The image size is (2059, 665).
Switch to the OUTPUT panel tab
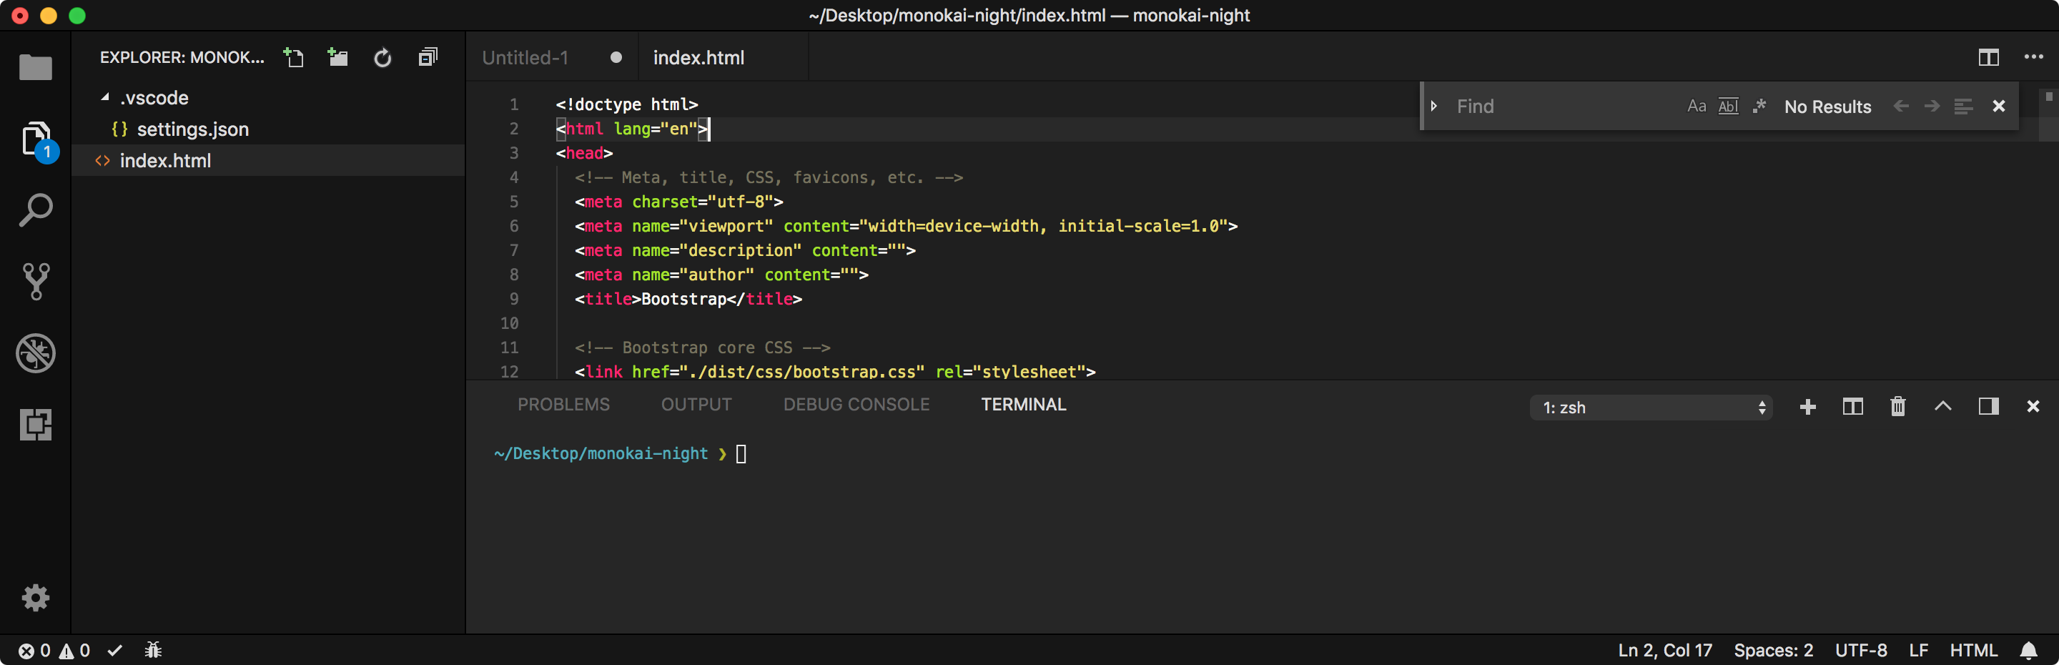pyautogui.click(x=696, y=405)
